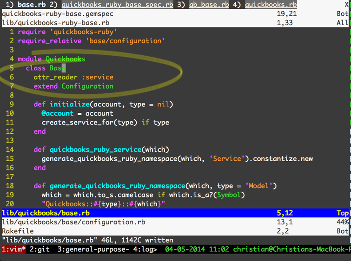
Task: Select the 1:vim tmux window
Action: (13, 249)
